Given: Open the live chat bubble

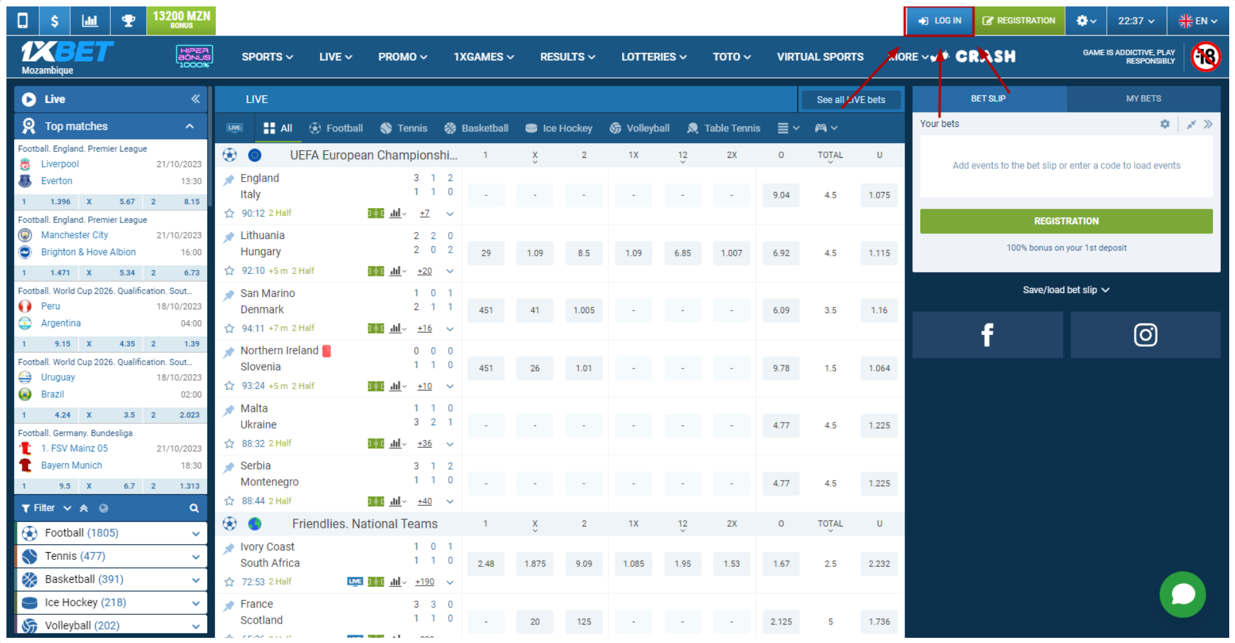Looking at the screenshot, I should [1183, 595].
